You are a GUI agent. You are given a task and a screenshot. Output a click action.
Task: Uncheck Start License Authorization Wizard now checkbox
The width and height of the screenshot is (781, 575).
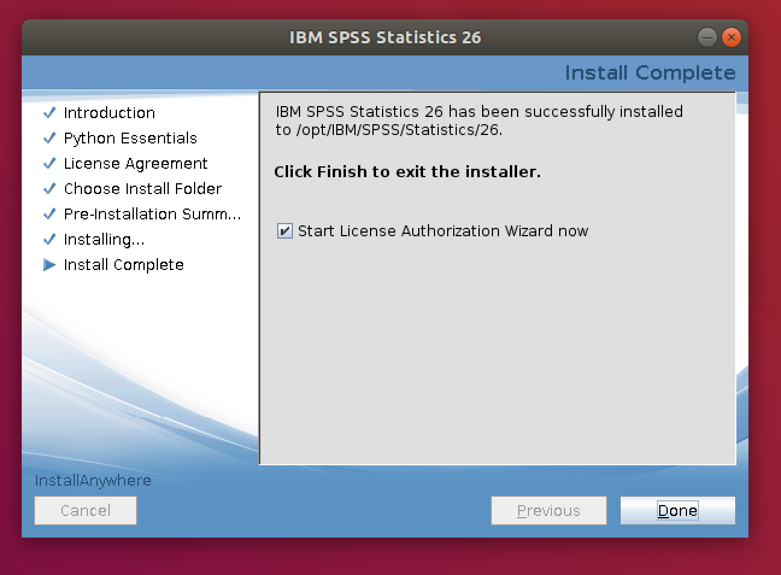[x=284, y=231]
